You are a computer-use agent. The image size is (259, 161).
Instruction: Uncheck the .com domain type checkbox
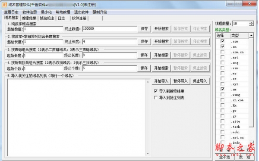pos(222,41)
